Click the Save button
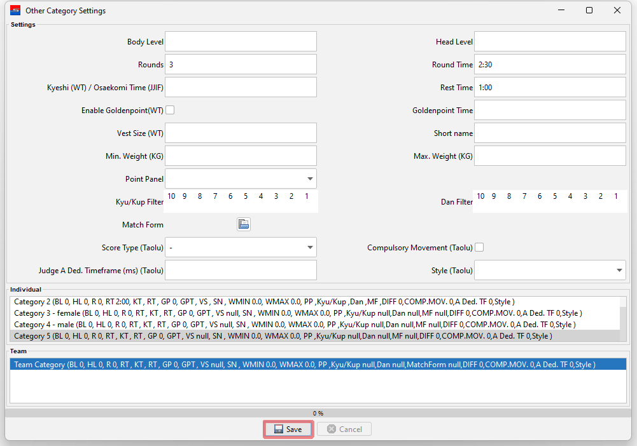This screenshot has width=637, height=446. (x=288, y=429)
